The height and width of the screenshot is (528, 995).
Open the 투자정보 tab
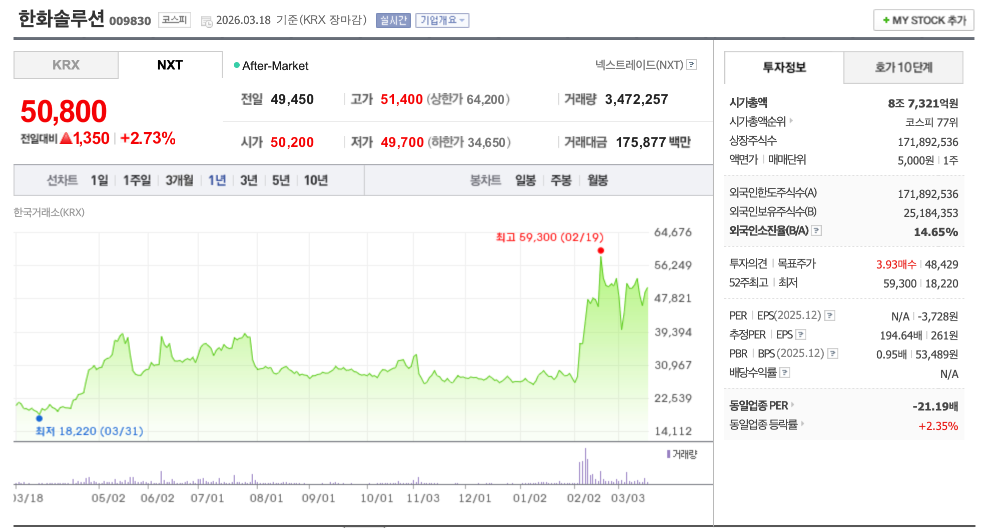click(x=784, y=67)
